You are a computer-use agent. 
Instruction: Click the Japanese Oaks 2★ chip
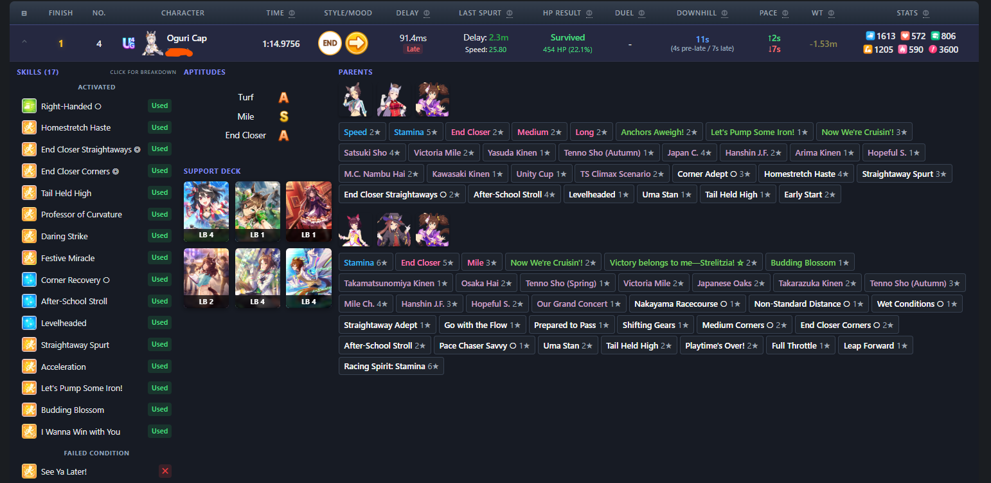[730, 283]
